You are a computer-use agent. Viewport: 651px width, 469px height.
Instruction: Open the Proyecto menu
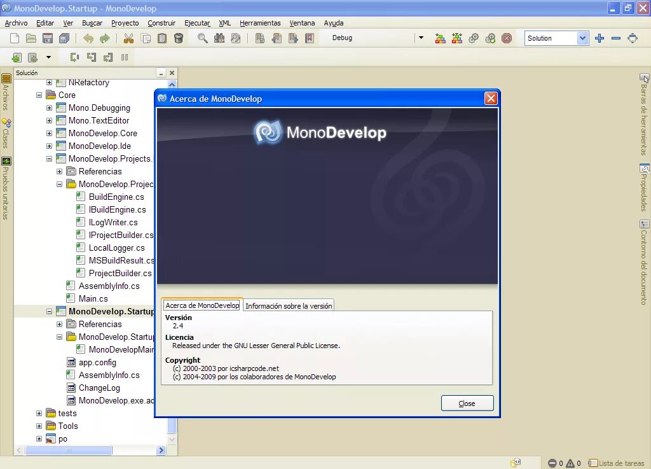point(125,23)
